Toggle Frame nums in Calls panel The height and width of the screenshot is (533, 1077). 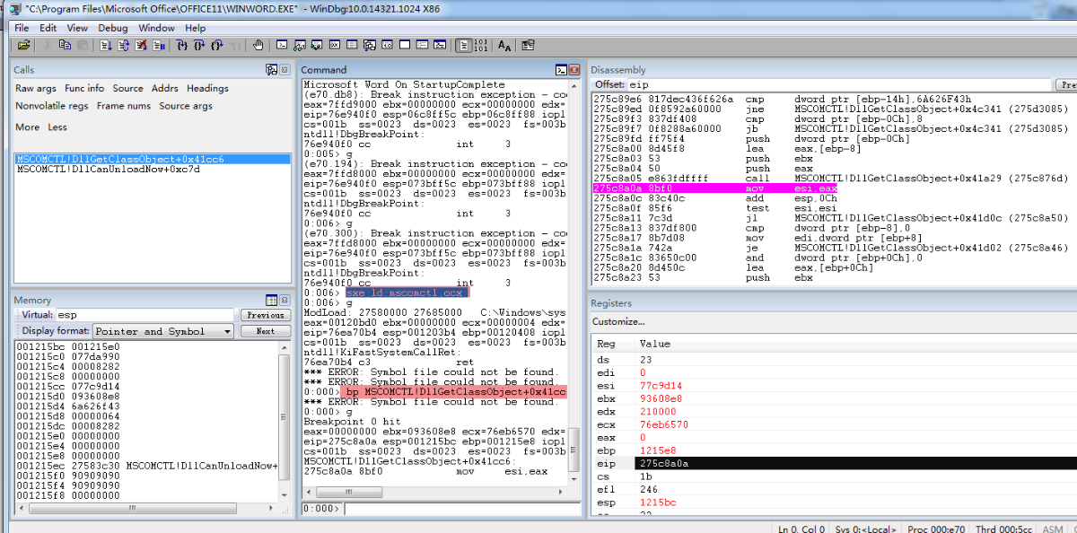tap(124, 106)
